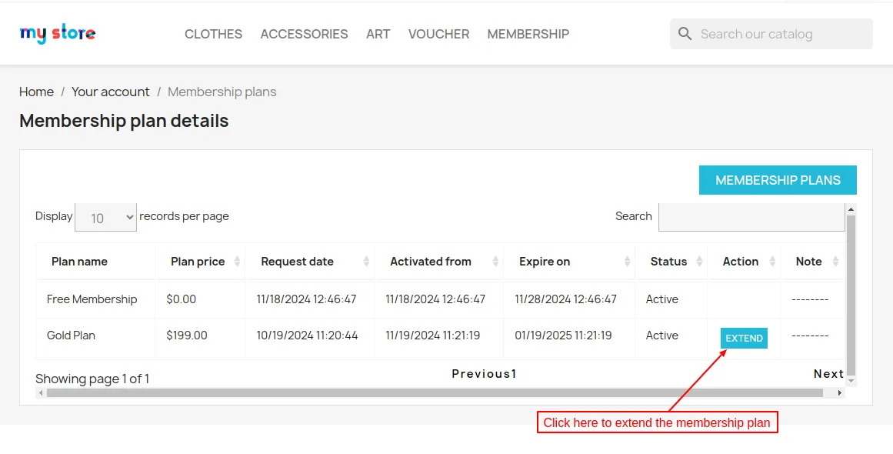Screen dimensions: 893x454
Task: Sort table by Plan name column
Action: click(79, 262)
